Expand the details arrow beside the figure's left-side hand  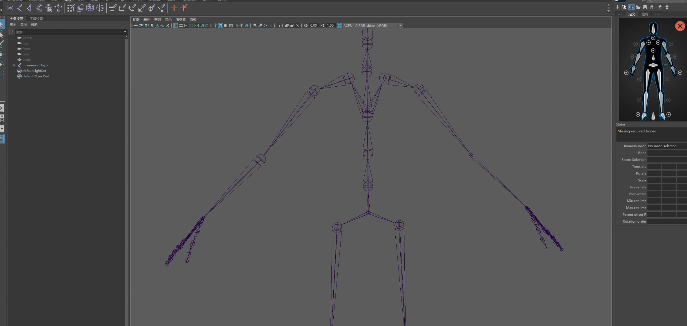626,73
